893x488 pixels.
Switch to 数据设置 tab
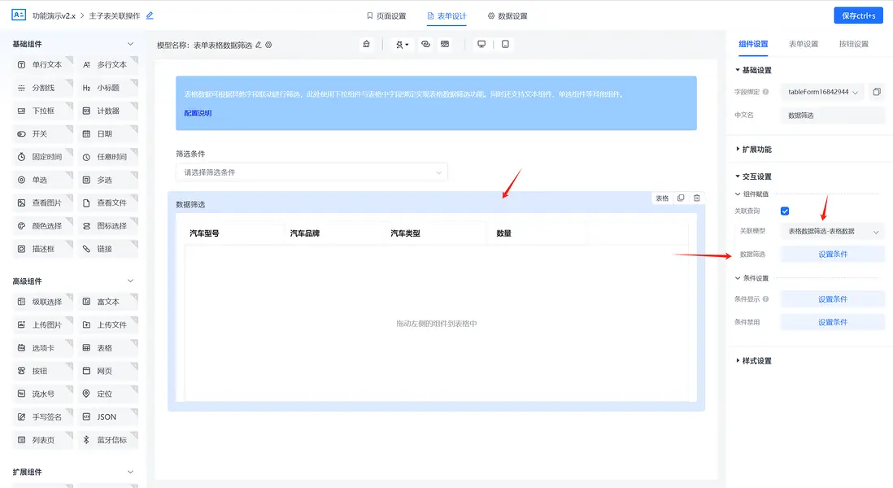(507, 16)
